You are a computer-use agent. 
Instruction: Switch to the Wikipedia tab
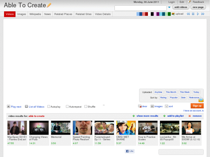35,14
